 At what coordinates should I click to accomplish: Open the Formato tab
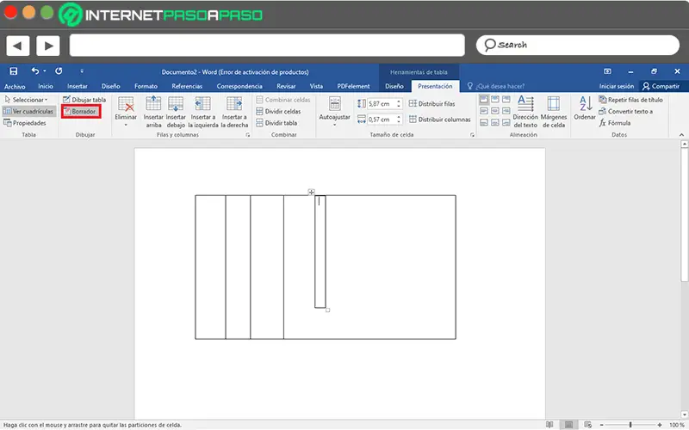click(x=146, y=86)
